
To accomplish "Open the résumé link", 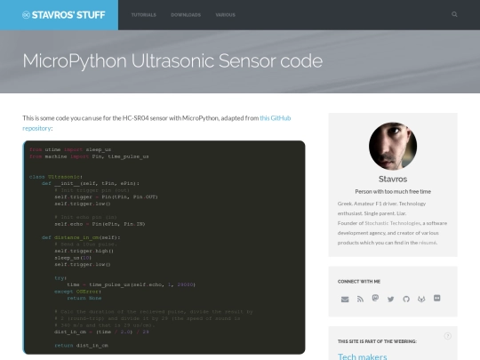I will pyautogui.click(x=428, y=243).
